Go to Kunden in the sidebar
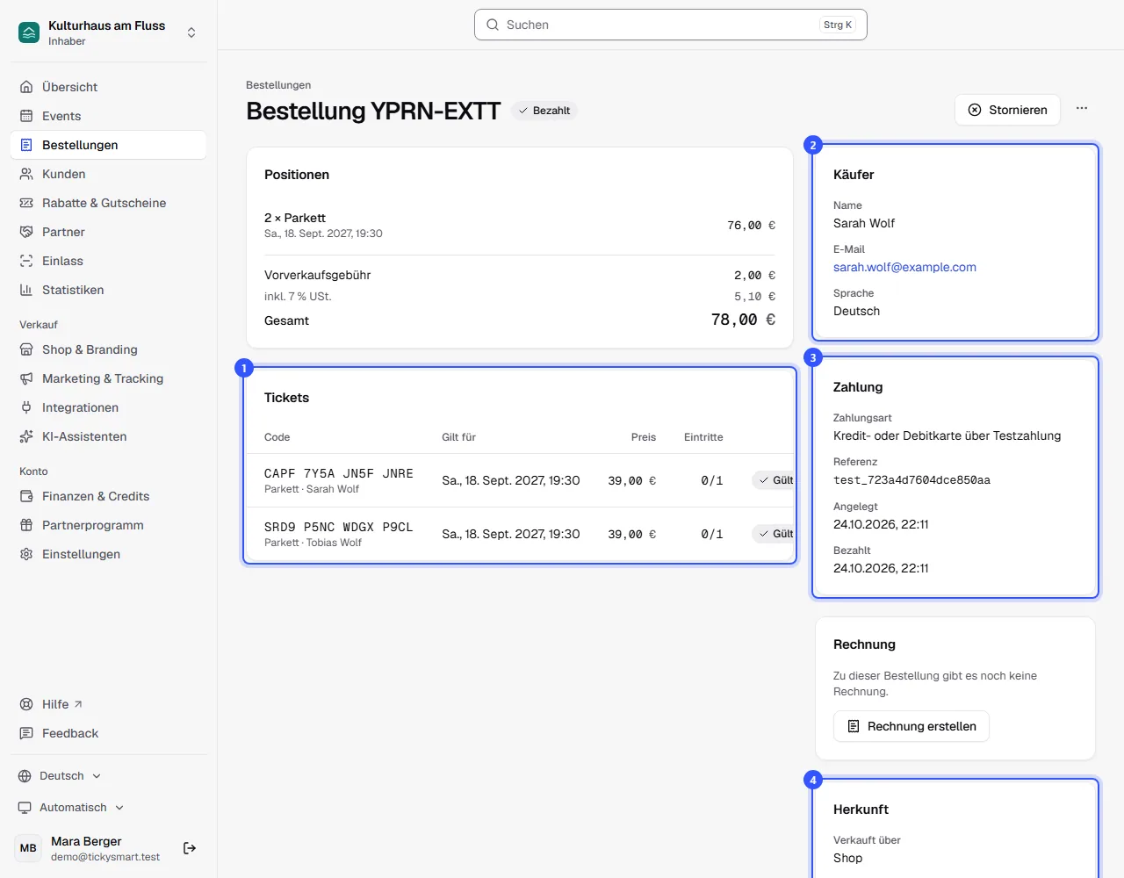 [x=108, y=174]
